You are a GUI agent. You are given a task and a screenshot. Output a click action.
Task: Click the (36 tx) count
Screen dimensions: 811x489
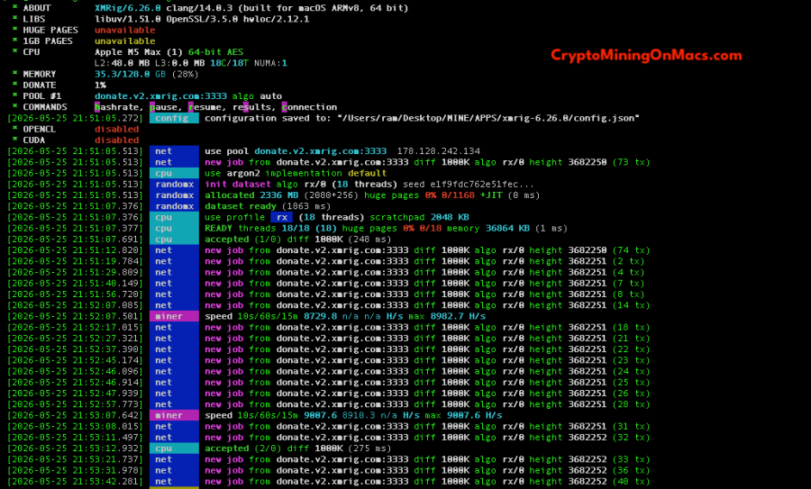(x=632, y=470)
